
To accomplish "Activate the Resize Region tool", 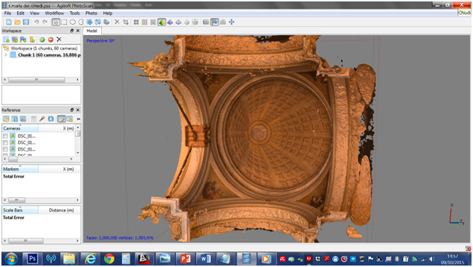I will click(90, 22).
